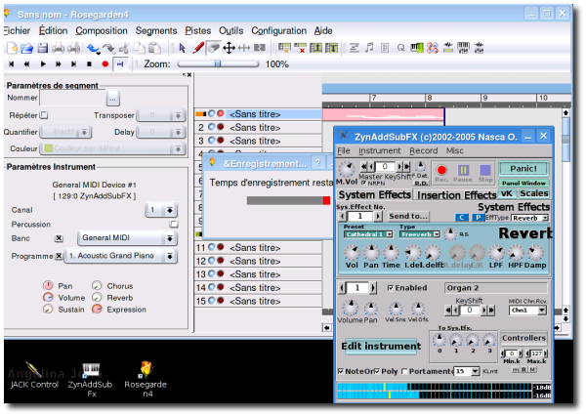This screenshot has width=586, height=416.
Task: Create a new Rosegarden document
Action: pos(12,48)
